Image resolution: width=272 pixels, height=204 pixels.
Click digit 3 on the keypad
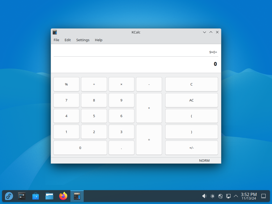pyautogui.click(x=121, y=132)
